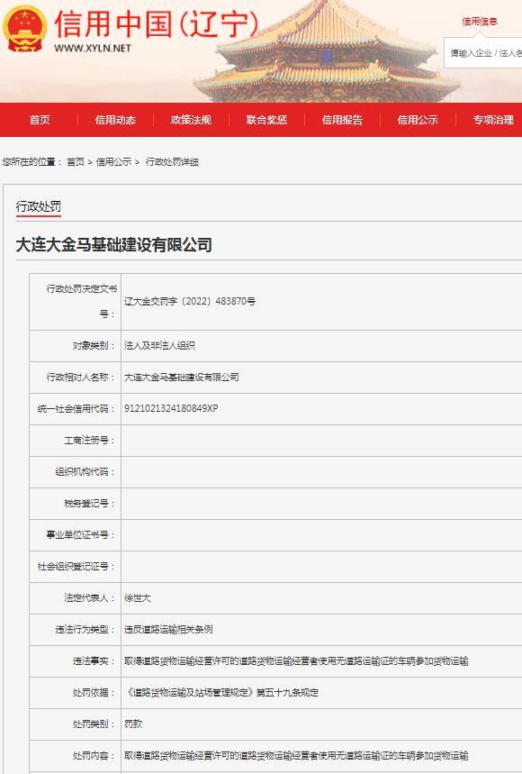The image size is (522, 774).
Task: Click the national emblem logo icon
Action: pos(25,29)
